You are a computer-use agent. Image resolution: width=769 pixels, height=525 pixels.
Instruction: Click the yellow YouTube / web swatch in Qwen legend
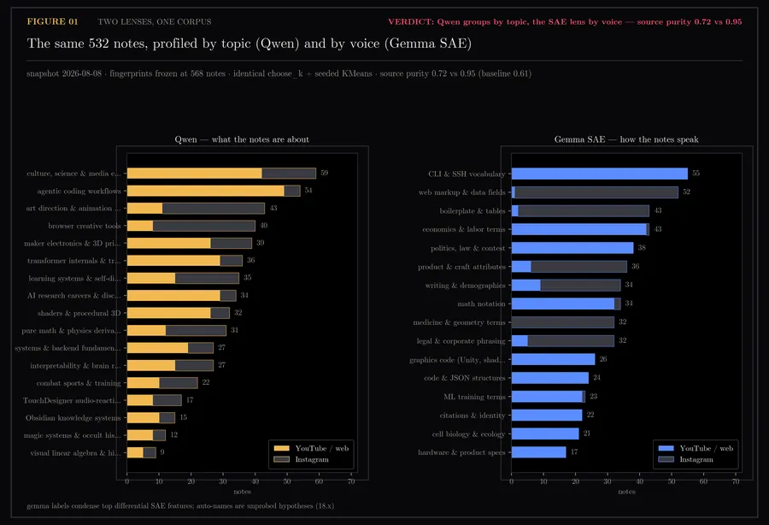281,448
